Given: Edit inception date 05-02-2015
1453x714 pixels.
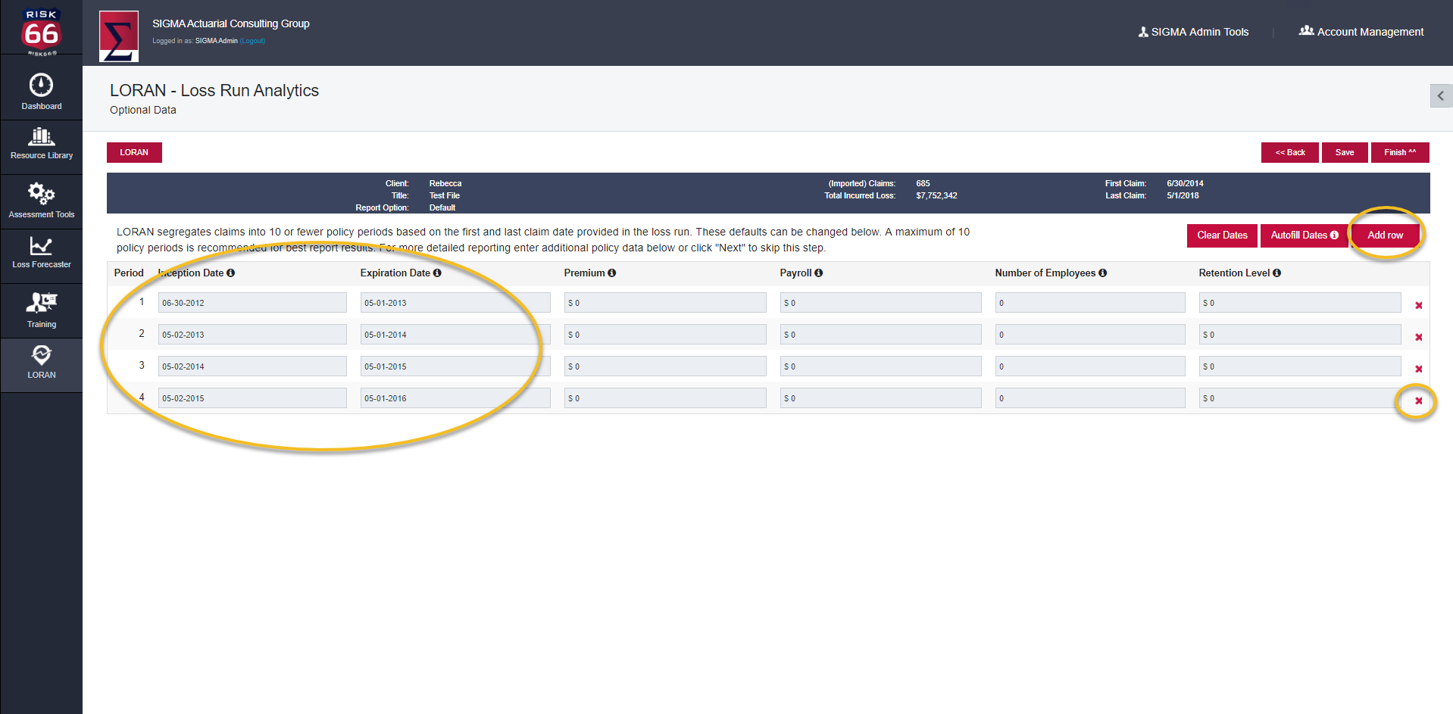Looking at the screenshot, I should tap(252, 398).
